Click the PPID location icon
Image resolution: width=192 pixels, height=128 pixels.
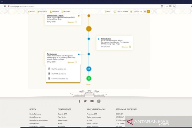point(106,12)
